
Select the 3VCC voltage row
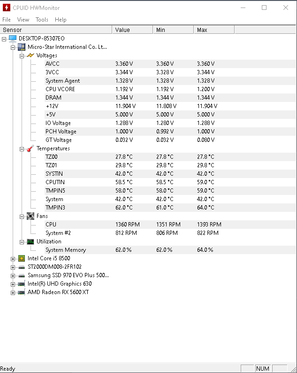[170, 72]
